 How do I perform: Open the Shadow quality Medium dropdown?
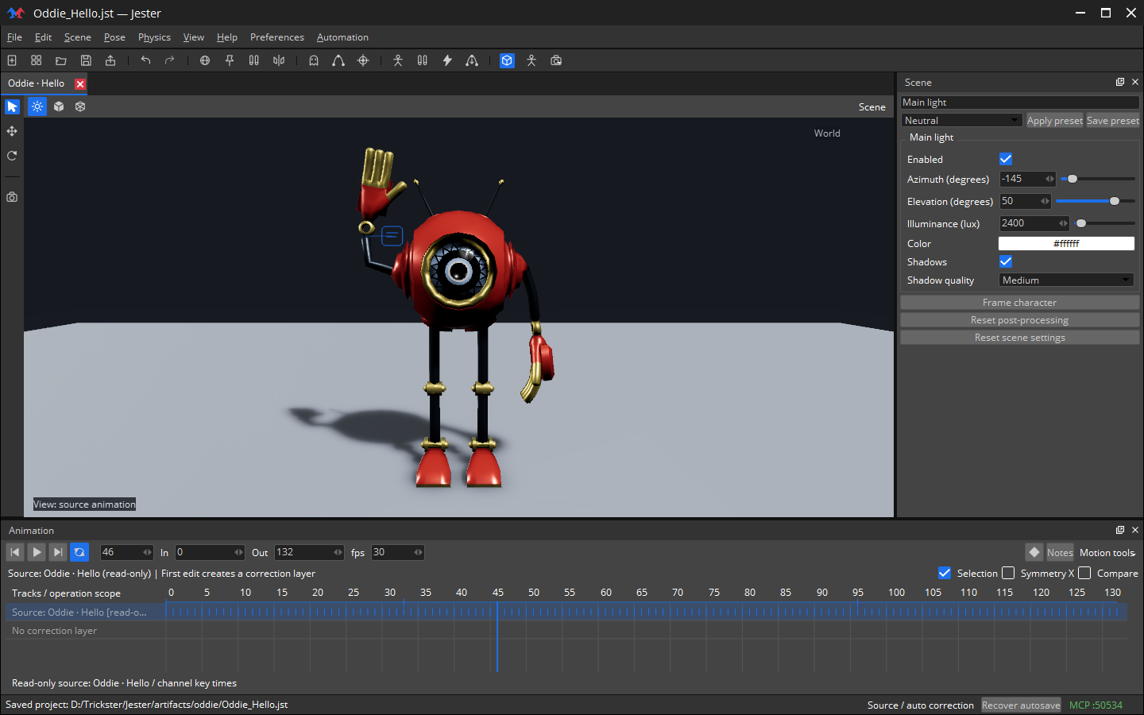point(1066,280)
